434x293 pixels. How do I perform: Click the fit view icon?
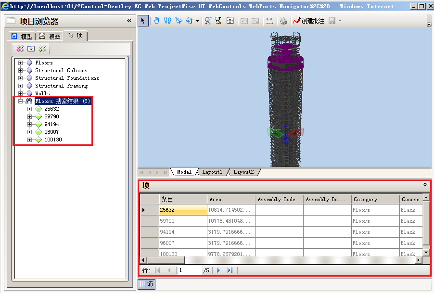tap(230, 21)
